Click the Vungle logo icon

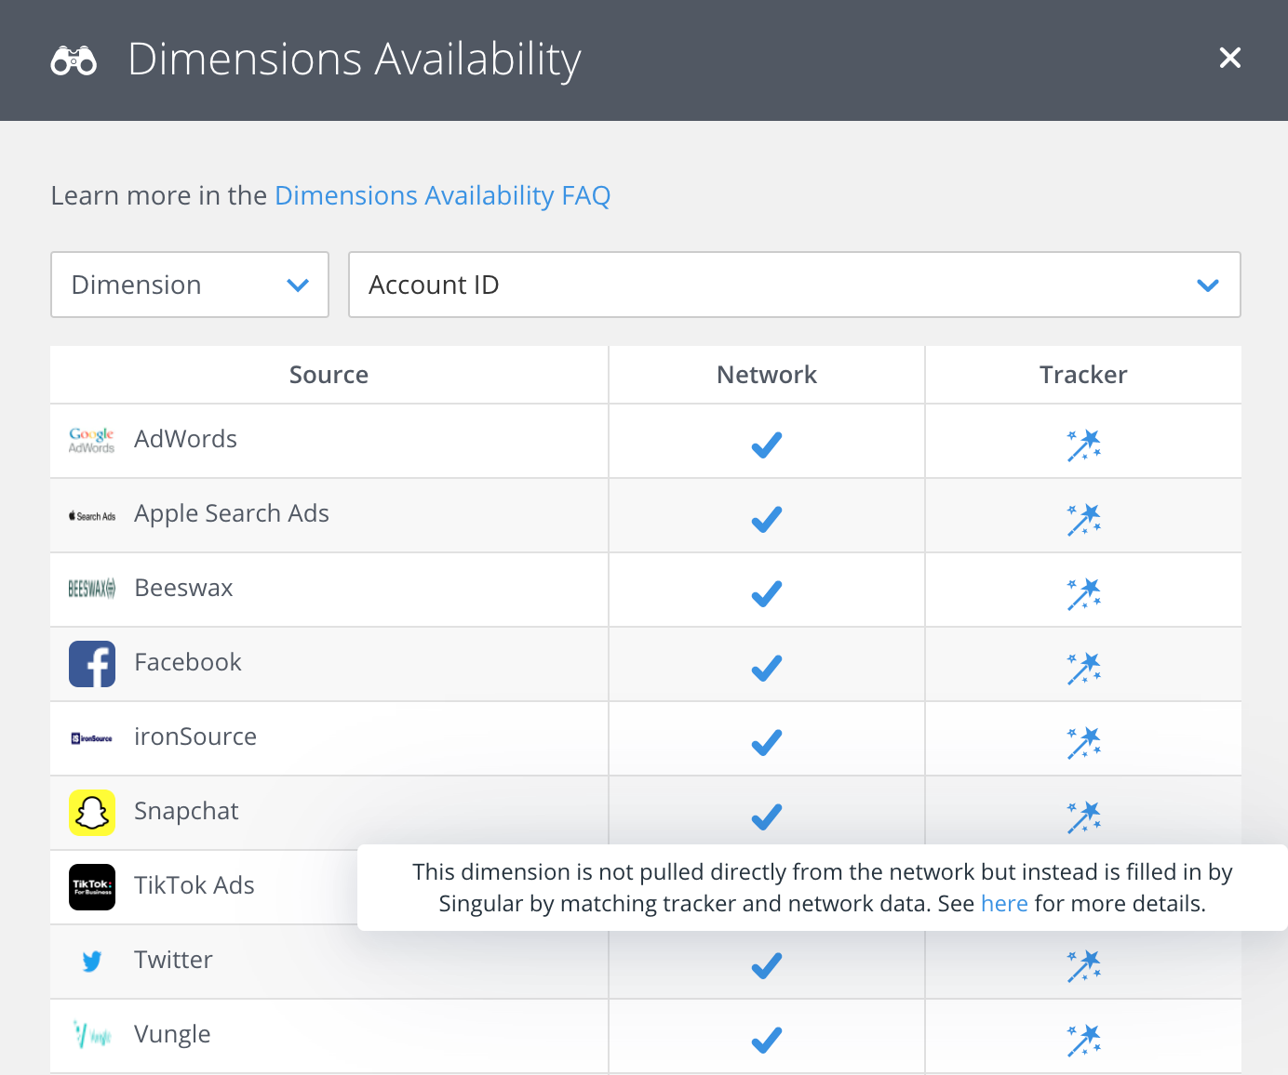pos(91,1034)
